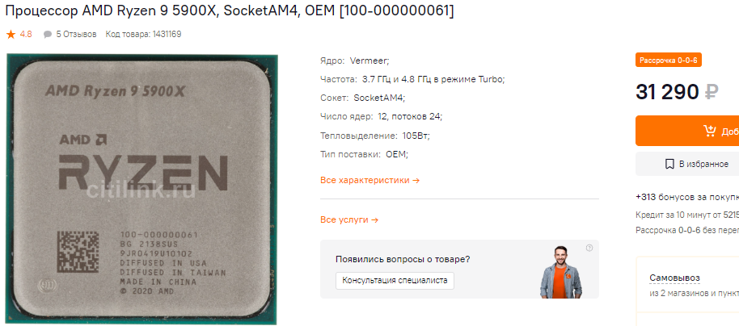Click the 4.8 rating value
Image resolution: width=739 pixels, height=326 pixels.
click(26, 35)
